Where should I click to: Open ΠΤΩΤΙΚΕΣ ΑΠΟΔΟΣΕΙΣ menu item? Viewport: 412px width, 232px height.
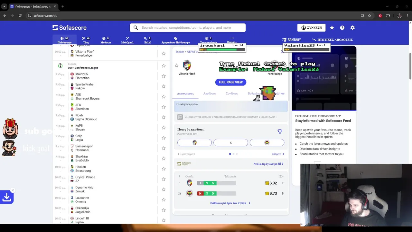tap(332, 40)
